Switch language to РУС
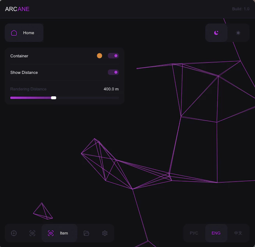The image size is (255, 247). [194, 233]
